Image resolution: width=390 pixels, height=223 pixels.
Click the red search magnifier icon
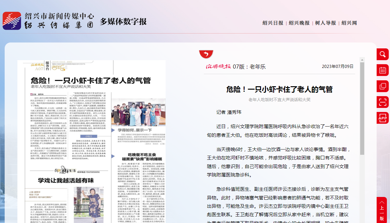[383, 55]
